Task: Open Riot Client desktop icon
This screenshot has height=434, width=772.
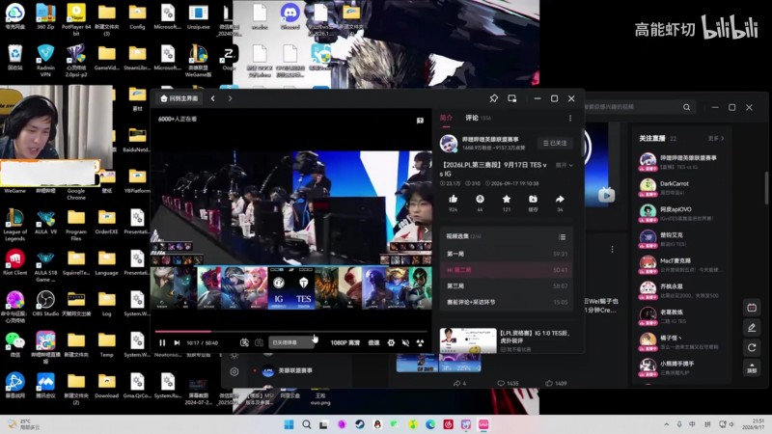Action: pos(14,262)
